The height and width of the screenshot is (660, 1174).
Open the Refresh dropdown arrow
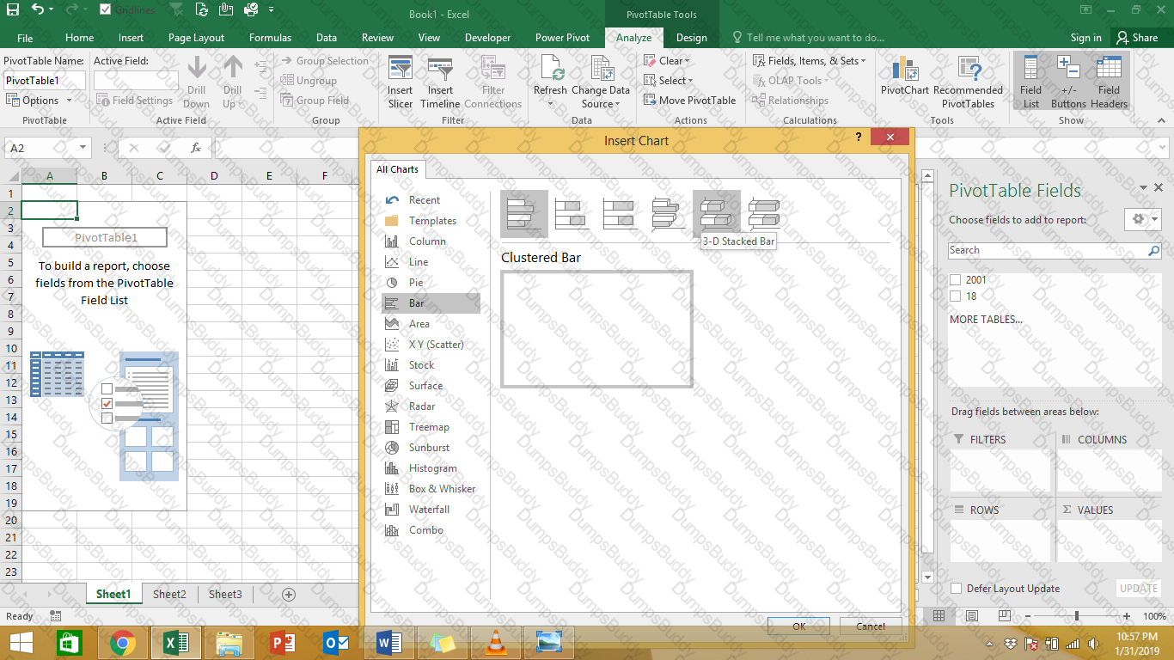point(550,105)
